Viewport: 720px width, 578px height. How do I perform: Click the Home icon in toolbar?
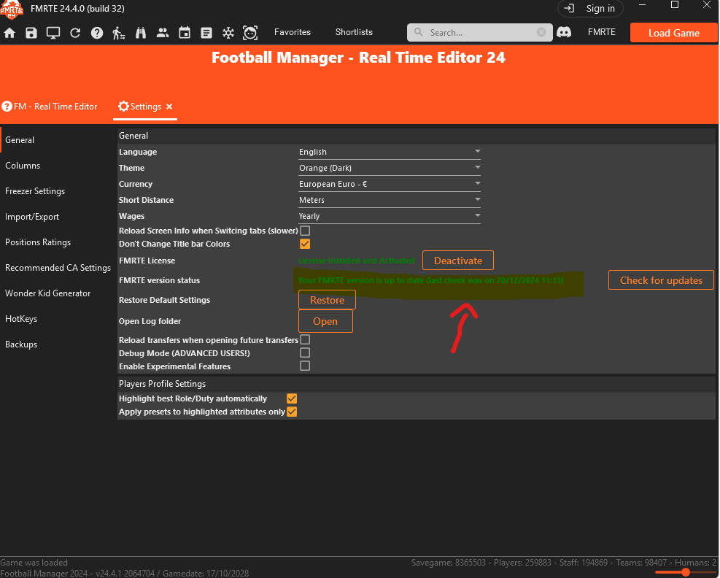click(x=9, y=33)
